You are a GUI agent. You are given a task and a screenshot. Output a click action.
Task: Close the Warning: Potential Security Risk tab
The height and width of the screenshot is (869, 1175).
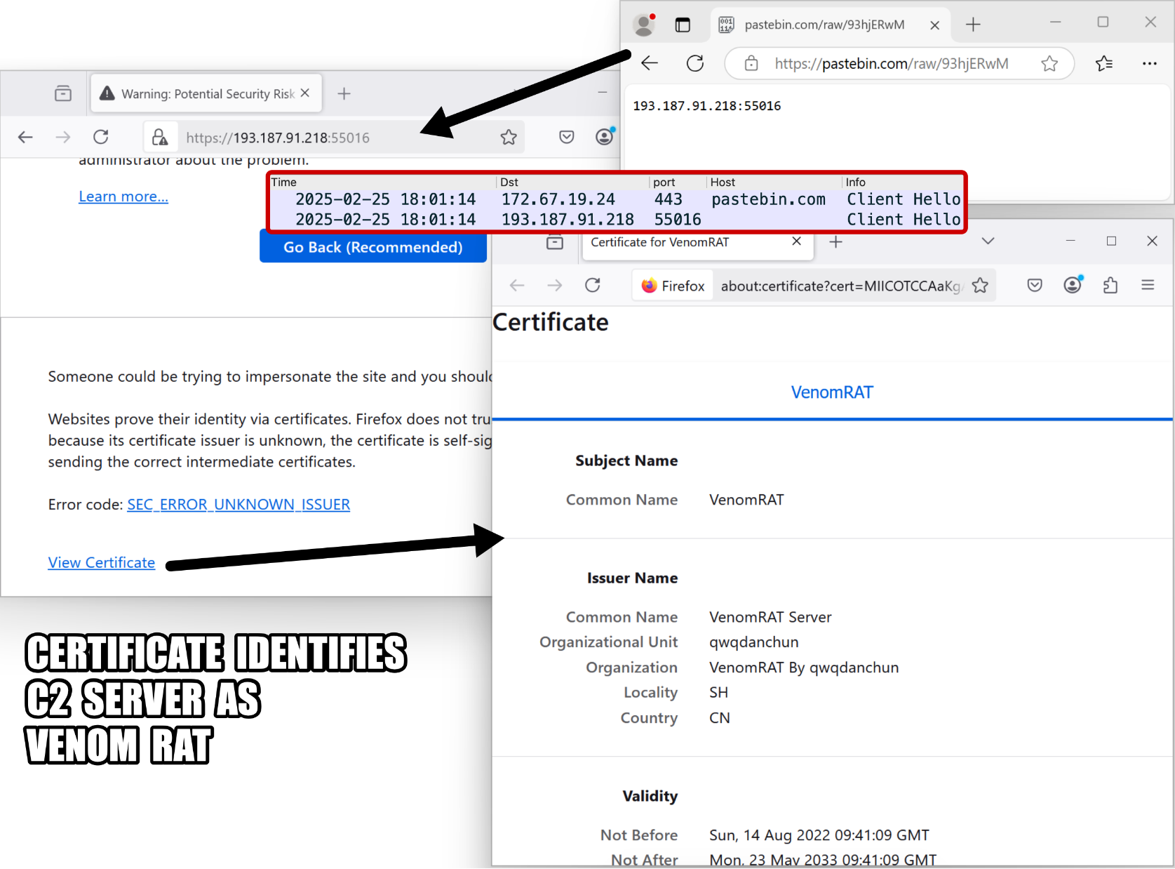click(x=305, y=93)
